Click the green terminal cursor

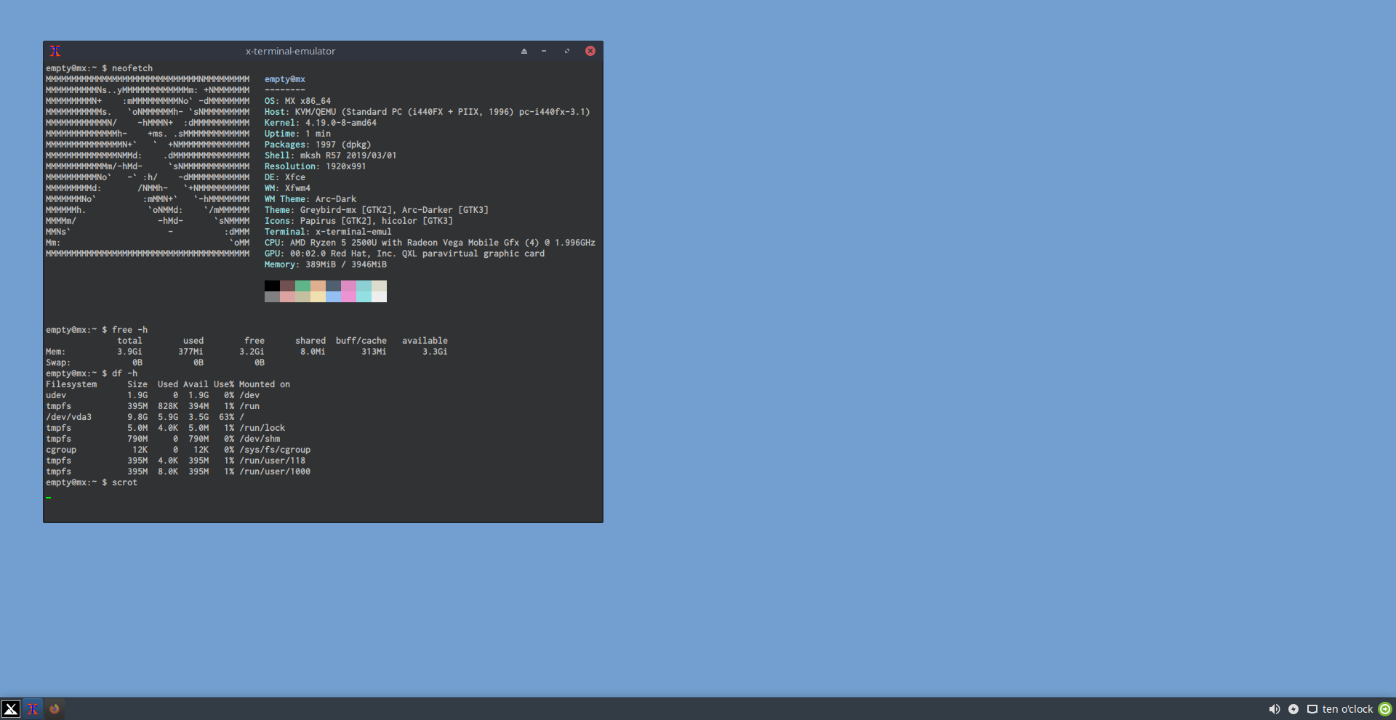point(49,498)
